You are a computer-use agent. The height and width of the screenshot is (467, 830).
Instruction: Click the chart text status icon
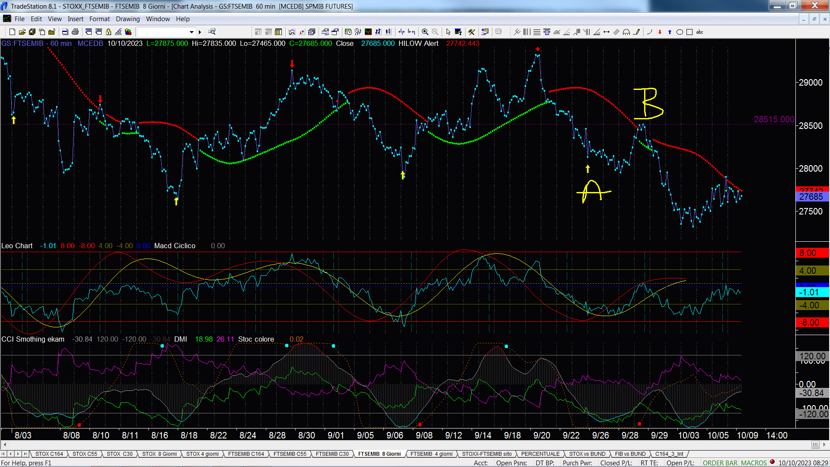tap(458, 32)
